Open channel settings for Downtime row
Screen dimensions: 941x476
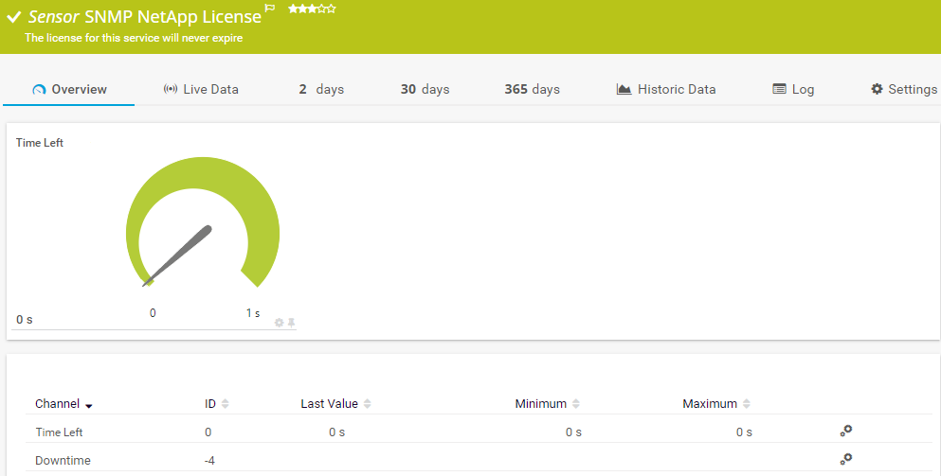click(846, 459)
